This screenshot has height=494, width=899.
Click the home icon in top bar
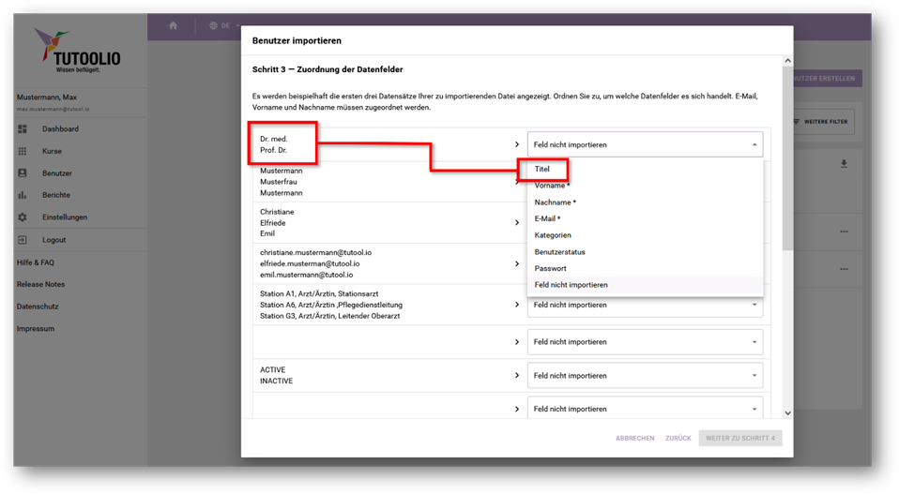(x=173, y=25)
